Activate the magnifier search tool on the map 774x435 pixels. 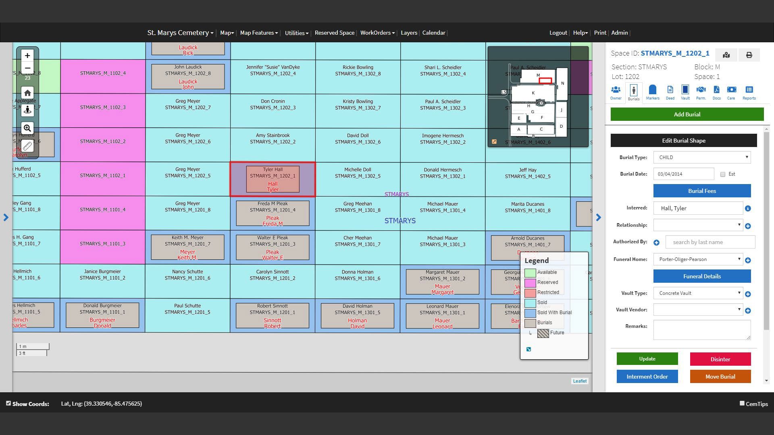coord(27,128)
